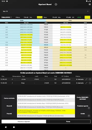Open the Recenti list
This screenshot has height=130, width=92.
coord(9,106)
